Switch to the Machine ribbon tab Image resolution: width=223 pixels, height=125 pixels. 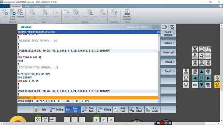(16, 7)
